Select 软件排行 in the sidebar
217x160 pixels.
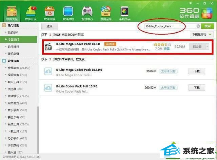(13, 47)
